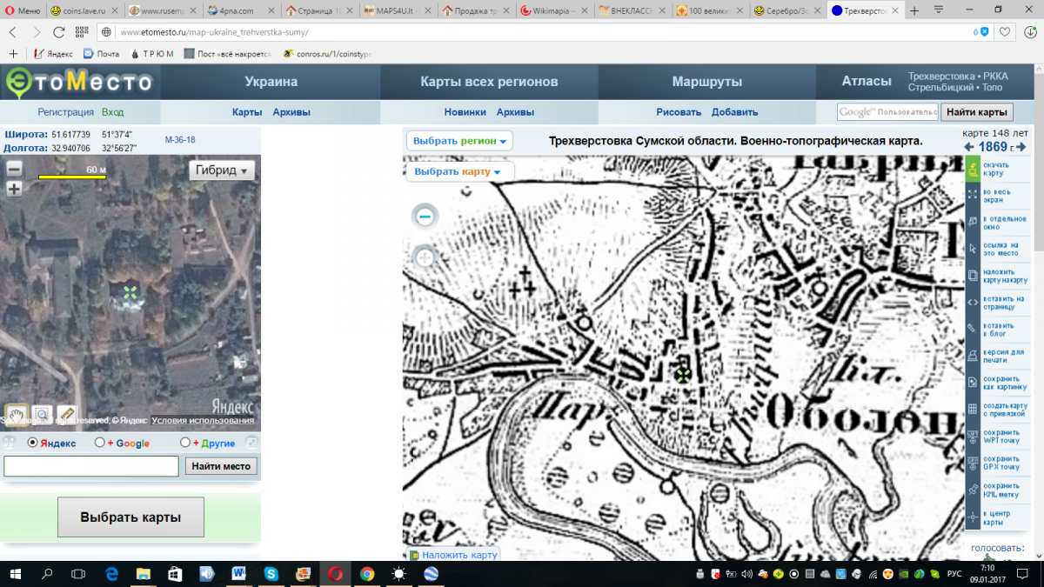Click the 'Регистрация' link
This screenshot has height=587, width=1044.
65,112
